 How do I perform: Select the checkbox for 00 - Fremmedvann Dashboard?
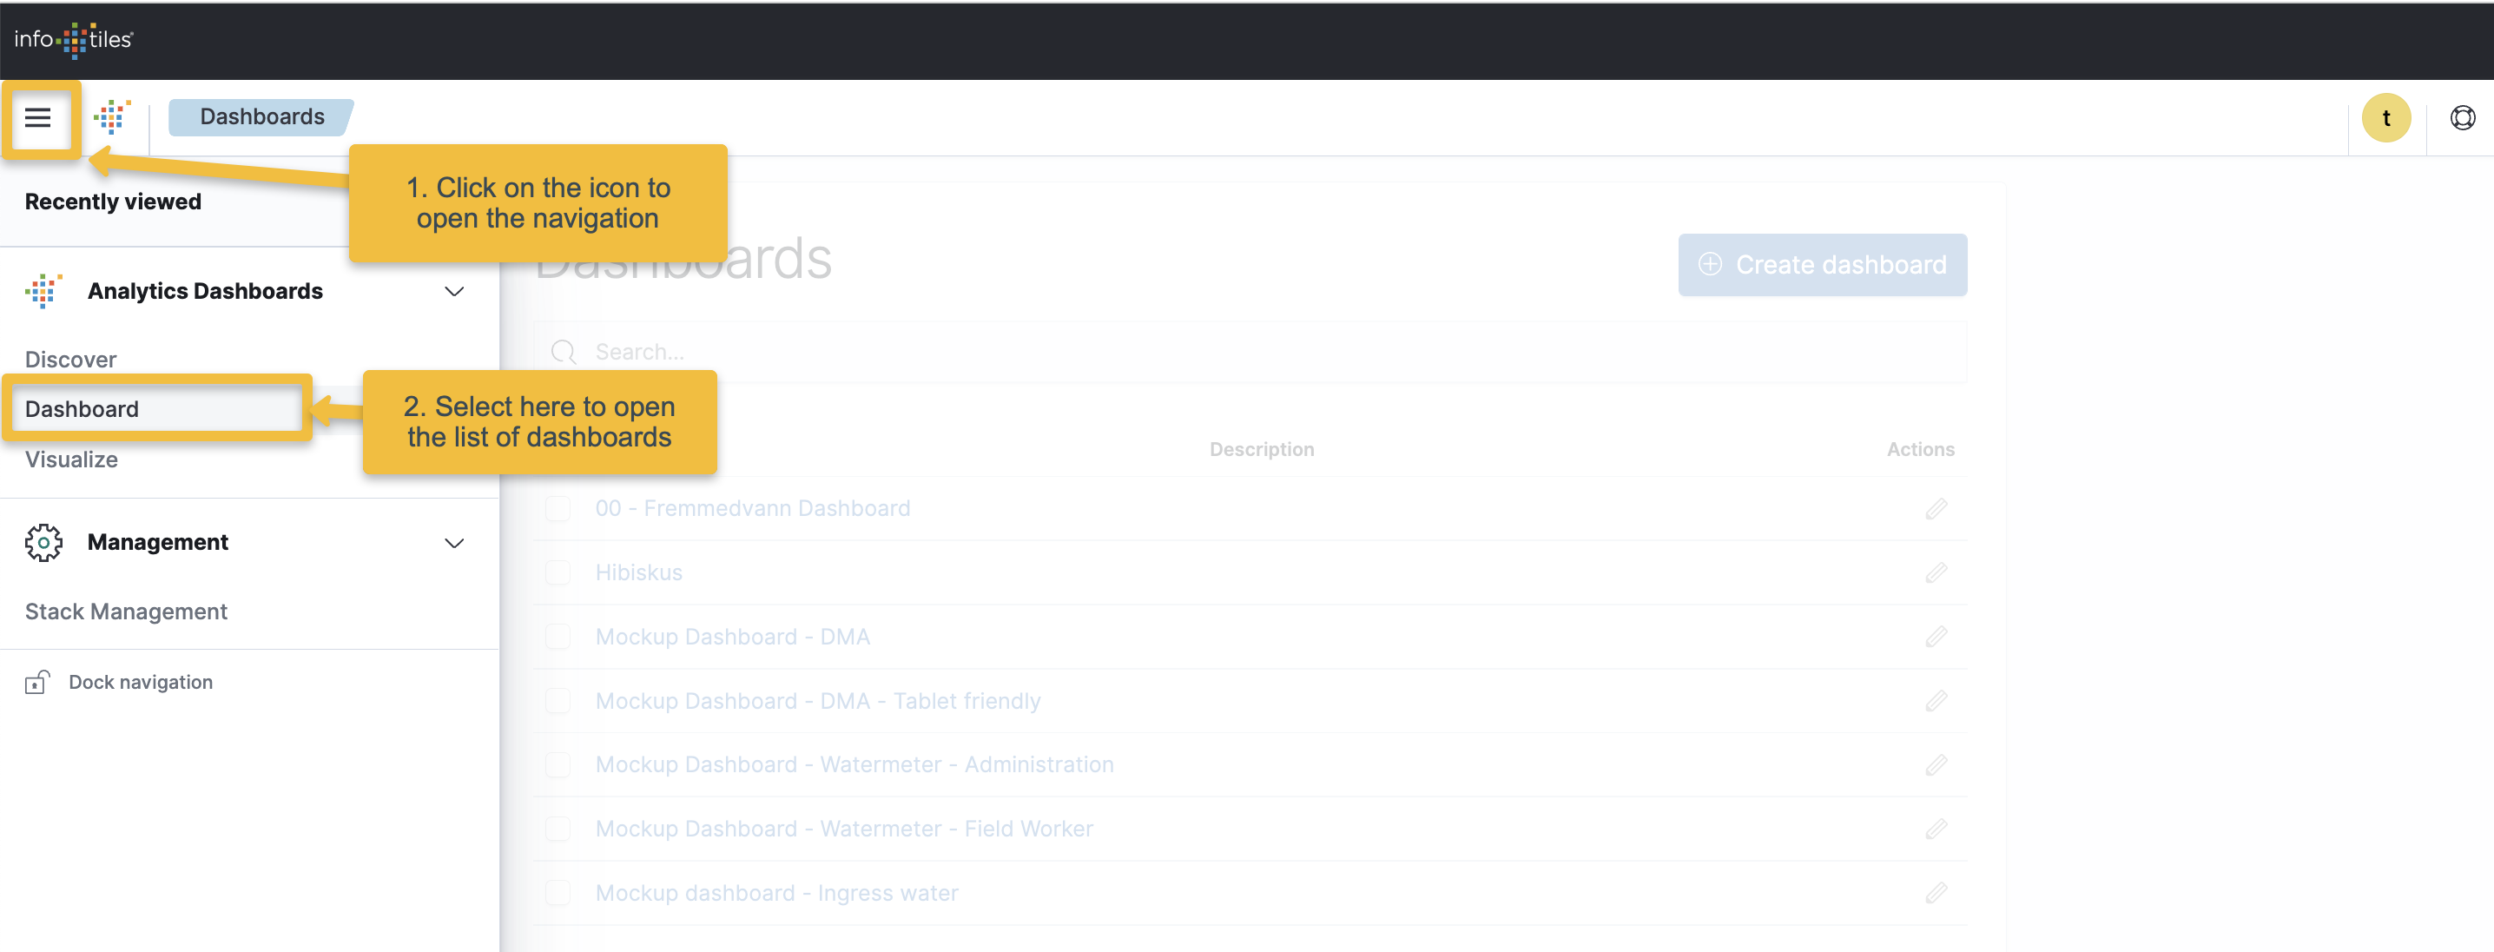click(x=558, y=508)
